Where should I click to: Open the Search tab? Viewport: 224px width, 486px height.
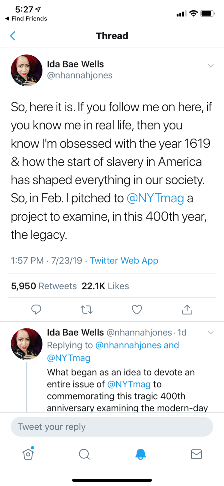click(x=84, y=454)
